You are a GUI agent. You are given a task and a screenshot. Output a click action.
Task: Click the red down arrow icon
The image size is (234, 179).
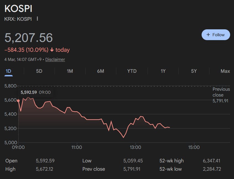pos(52,50)
